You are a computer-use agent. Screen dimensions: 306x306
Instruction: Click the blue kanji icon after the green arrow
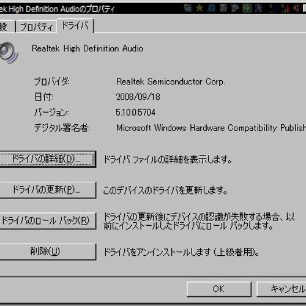coord(258,8)
